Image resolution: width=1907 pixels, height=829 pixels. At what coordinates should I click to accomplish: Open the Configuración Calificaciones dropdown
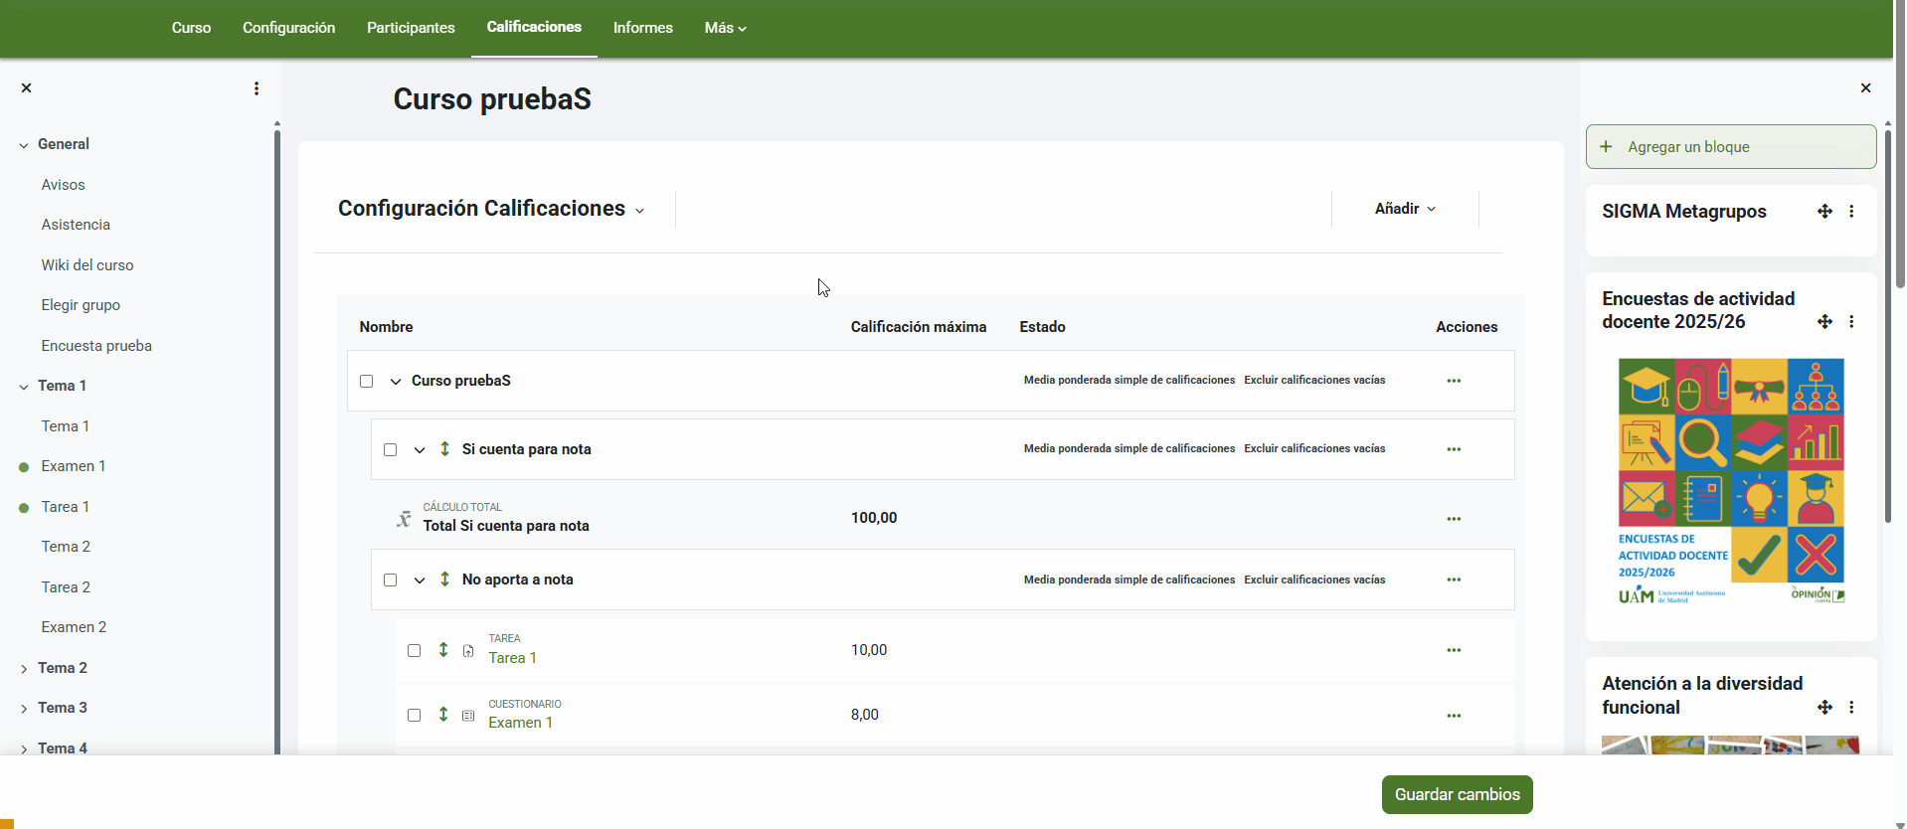pyautogui.click(x=491, y=209)
